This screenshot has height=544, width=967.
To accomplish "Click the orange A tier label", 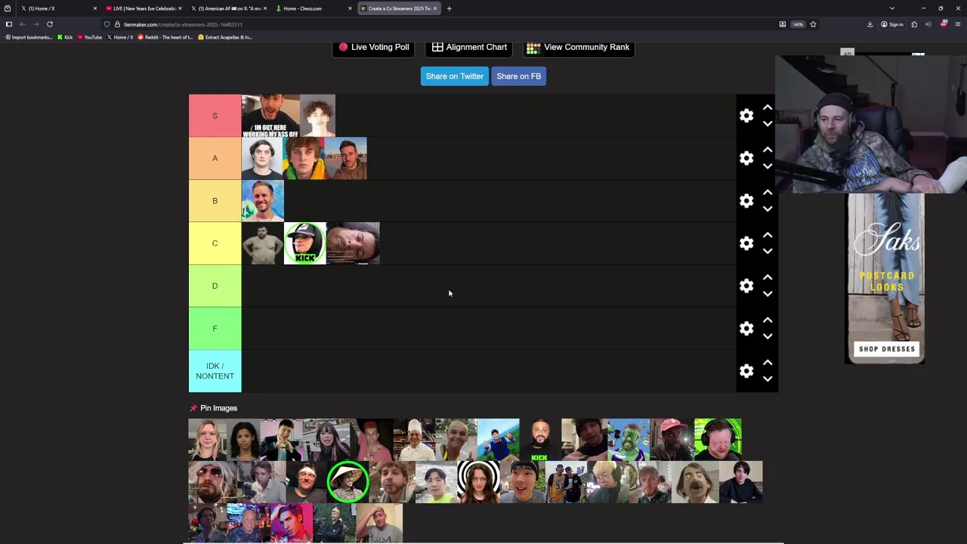I will pos(215,158).
